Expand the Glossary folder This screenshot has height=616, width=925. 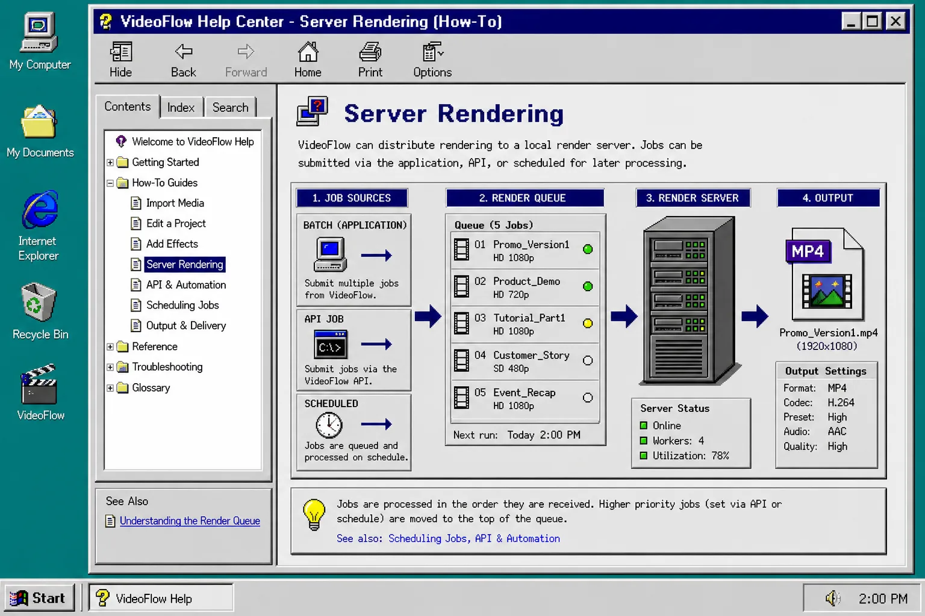(110, 388)
